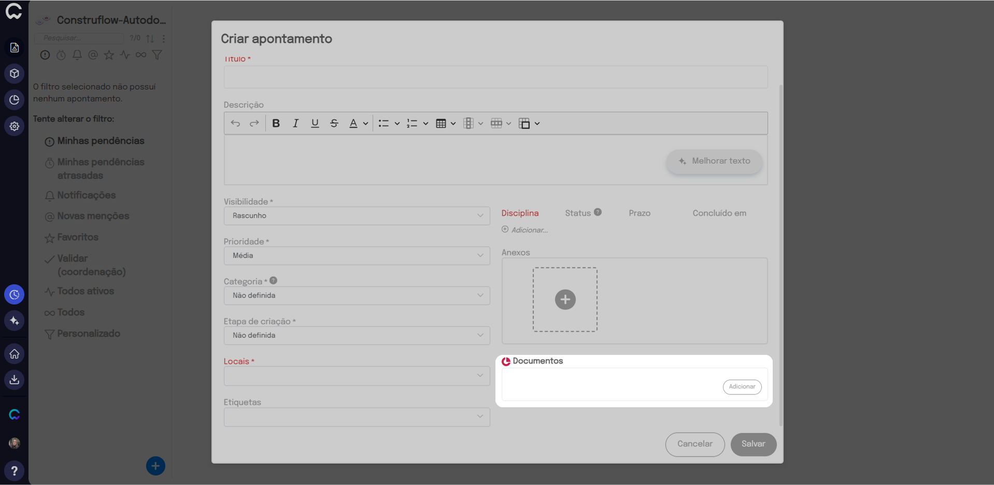
Task: Click into the Título input field
Action: [495, 77]
